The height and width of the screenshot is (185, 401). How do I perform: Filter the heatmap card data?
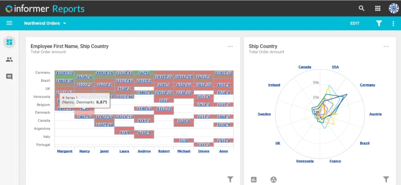[x=230, y=179]
